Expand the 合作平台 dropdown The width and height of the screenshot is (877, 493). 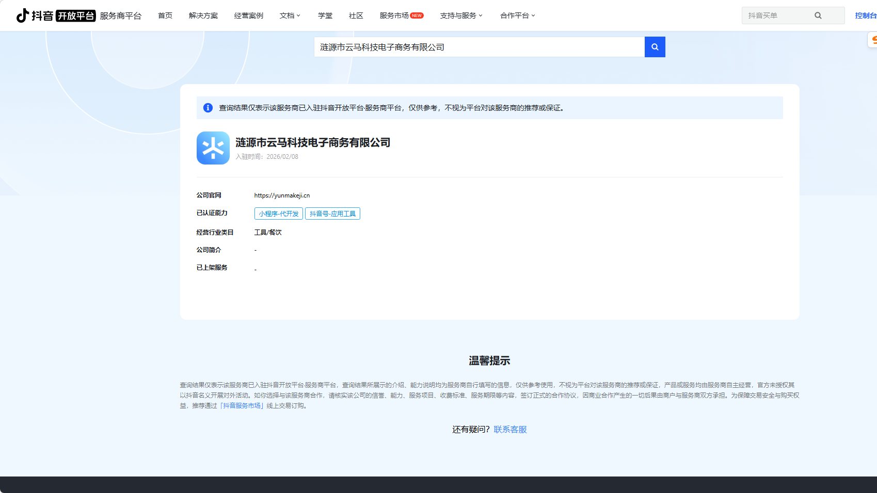pos(518,15)
